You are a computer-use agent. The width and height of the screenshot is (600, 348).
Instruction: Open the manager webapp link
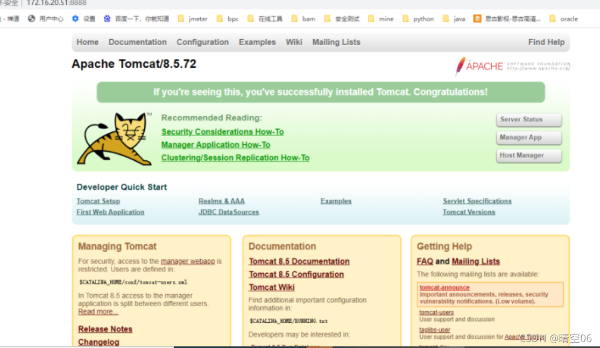click(x=188, y=261)
